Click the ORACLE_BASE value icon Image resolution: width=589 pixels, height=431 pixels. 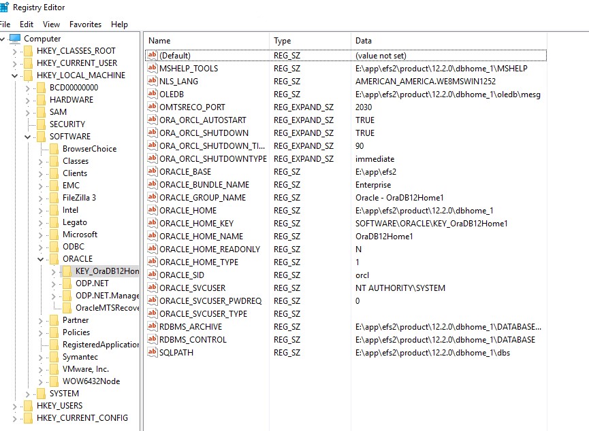(153, 172)
